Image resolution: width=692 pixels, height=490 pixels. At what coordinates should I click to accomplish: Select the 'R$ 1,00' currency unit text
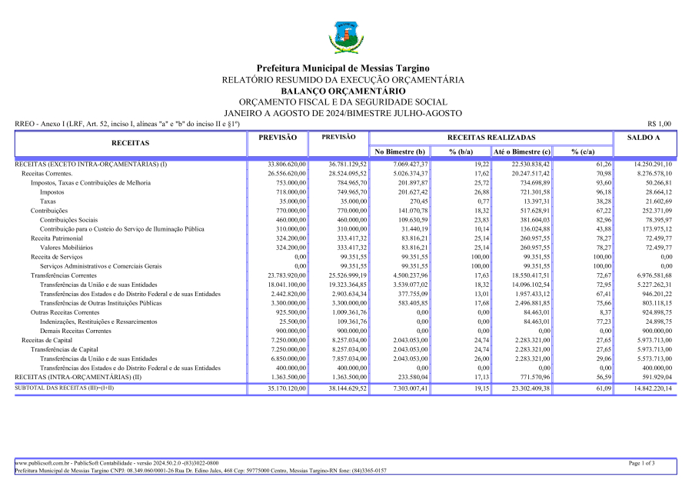(x=659, y=123)
